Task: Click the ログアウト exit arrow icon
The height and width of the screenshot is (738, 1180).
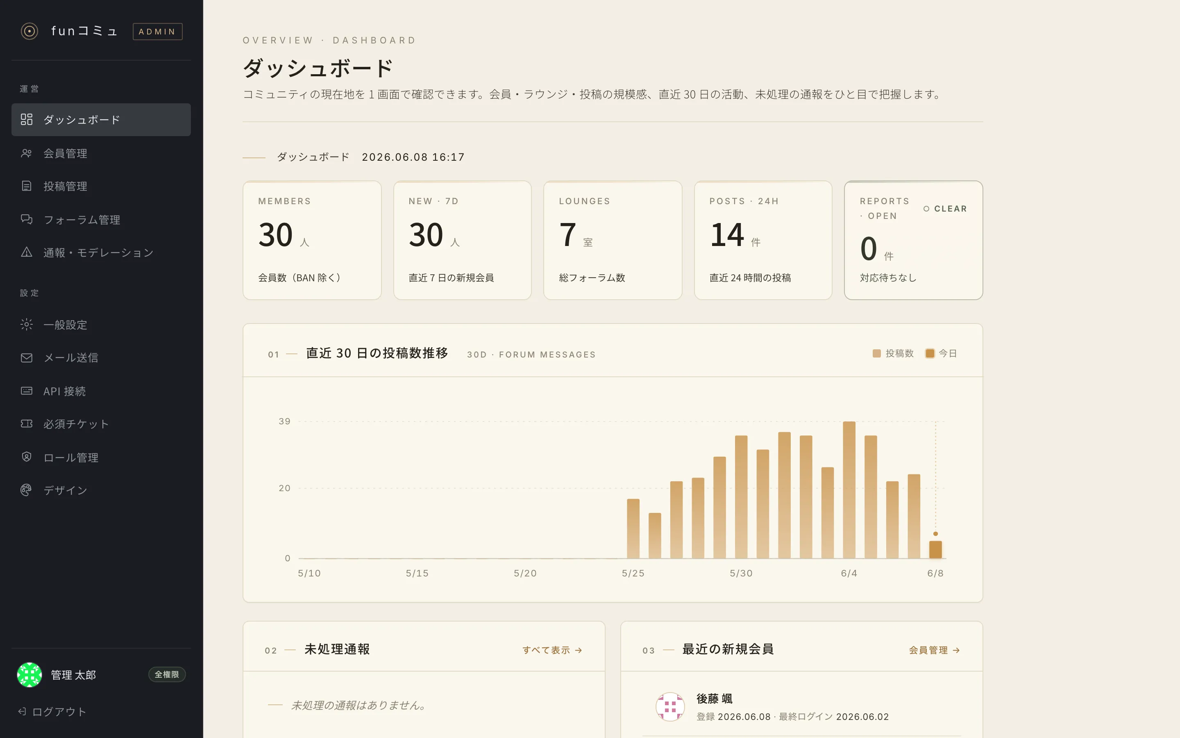Action: pos(22,712)
